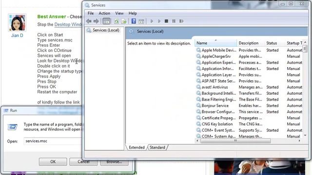Click 'Manages an...' description of avast! Antivirus
Viewport: 312px width, 175px height.
tap(251, 87)
